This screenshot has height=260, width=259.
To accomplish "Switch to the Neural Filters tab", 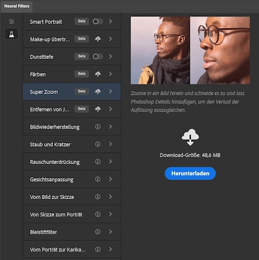I will (x=17, y=6).
